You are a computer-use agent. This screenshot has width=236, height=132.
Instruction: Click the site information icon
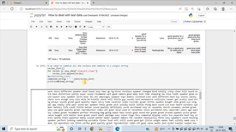[x=21, y=9]
